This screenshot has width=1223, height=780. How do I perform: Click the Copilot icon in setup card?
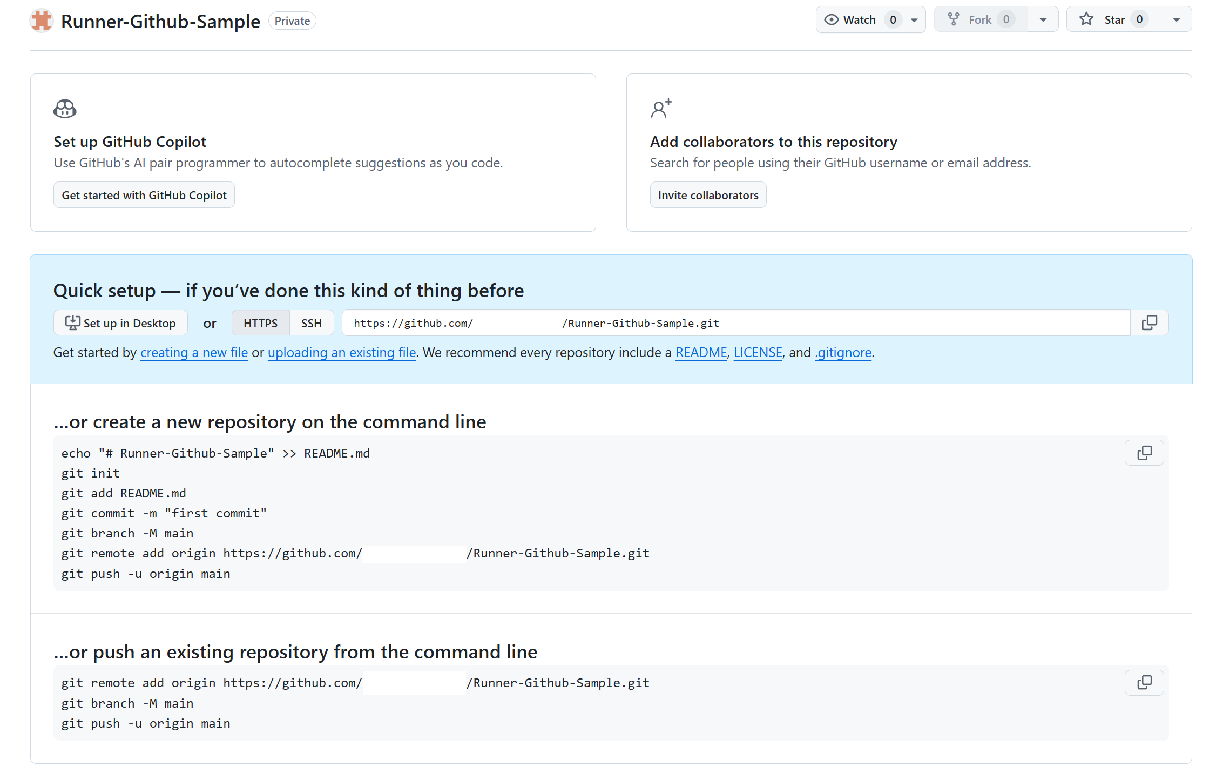click(65, 109)
